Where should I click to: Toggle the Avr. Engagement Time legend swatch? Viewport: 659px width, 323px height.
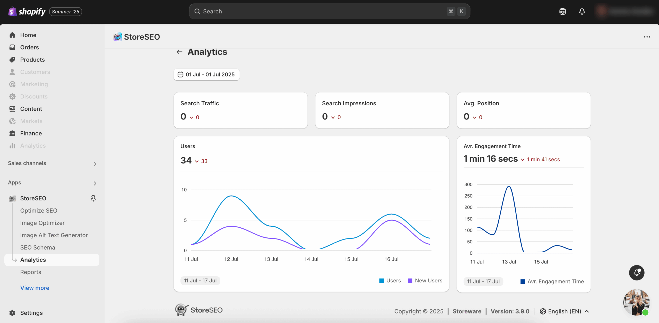[523, 282]
